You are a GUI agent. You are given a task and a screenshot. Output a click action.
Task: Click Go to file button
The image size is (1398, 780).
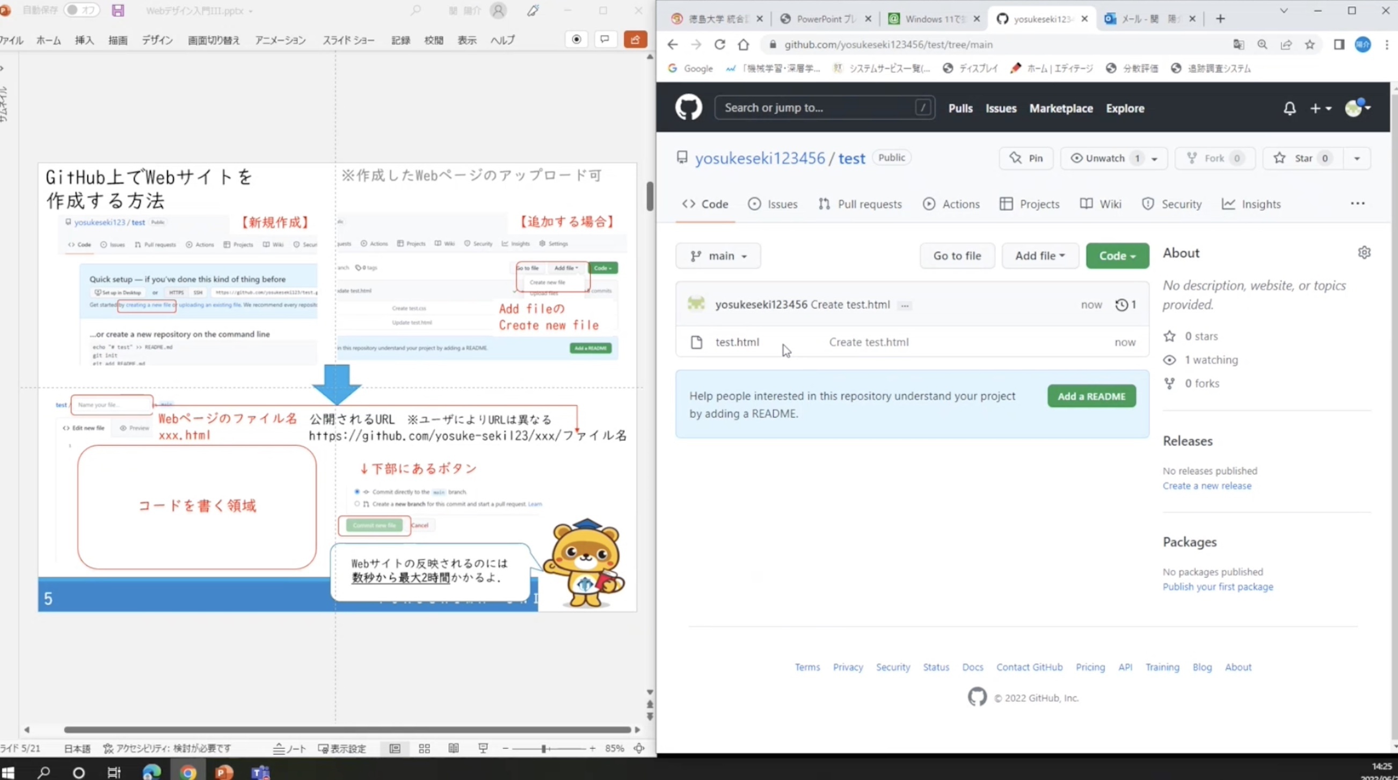click(957, 255)
